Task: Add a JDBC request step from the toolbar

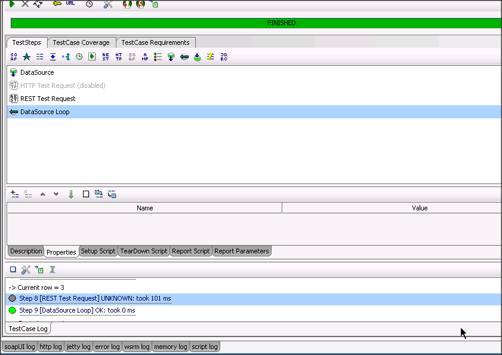Action: (x=224, y=57)
